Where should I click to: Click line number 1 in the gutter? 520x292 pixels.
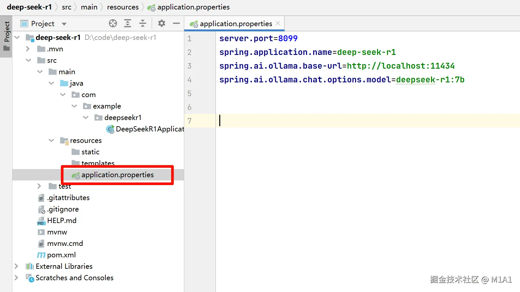click(x=189, y=39)
